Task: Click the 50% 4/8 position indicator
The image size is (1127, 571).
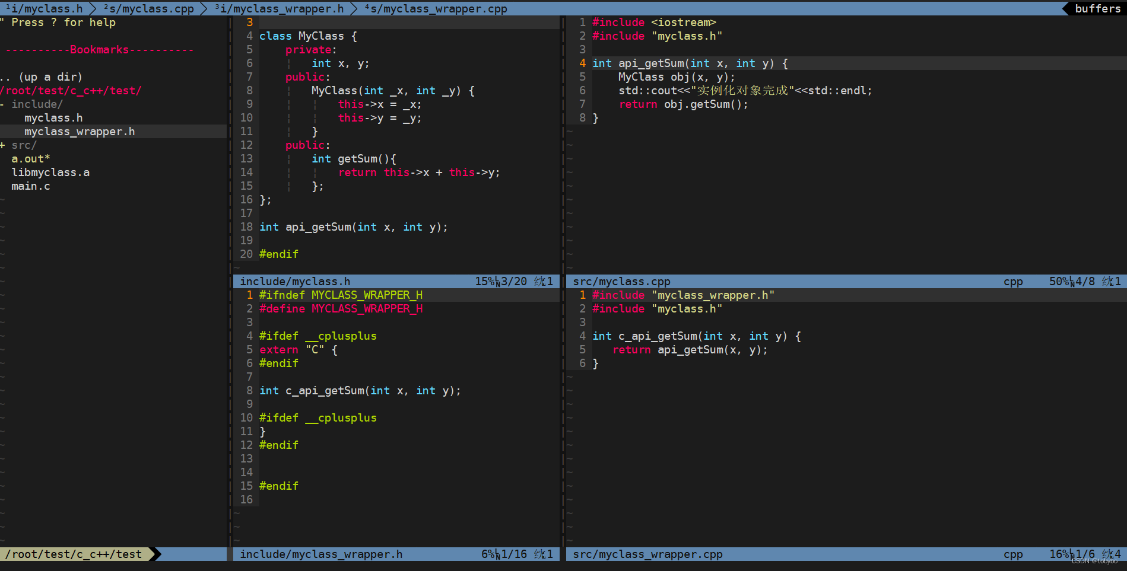Action: tap(1085, 281)
